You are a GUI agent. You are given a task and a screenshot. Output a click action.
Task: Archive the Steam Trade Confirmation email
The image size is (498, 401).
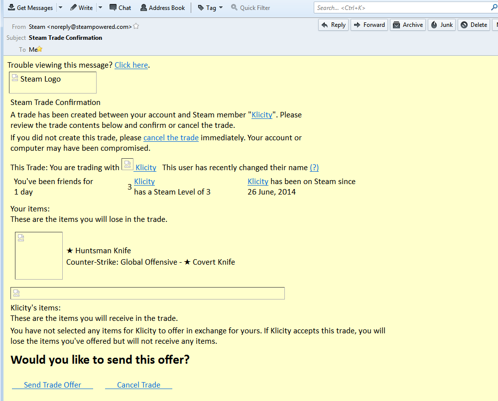pyautogui.click(x=408, y=25)
